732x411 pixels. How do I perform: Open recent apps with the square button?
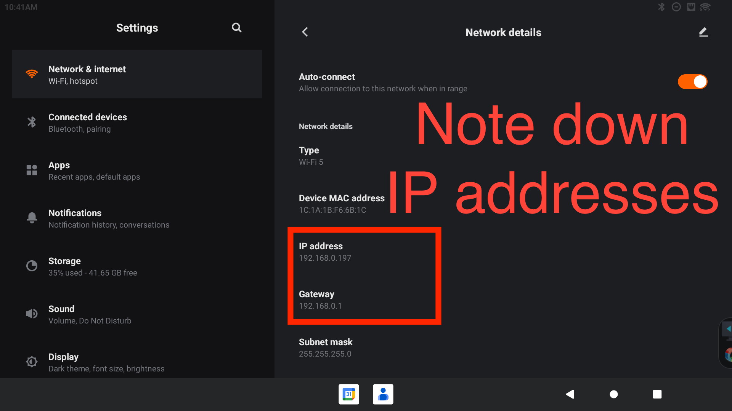pyautogui.click(x=657, y=394)
